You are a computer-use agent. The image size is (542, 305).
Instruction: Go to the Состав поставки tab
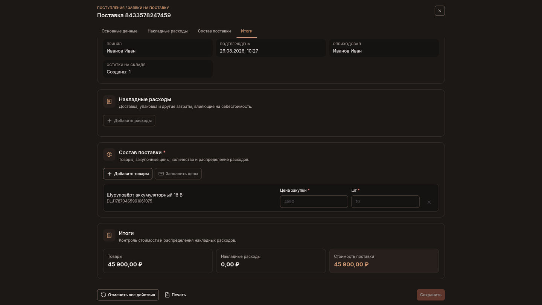pos(214,31)
